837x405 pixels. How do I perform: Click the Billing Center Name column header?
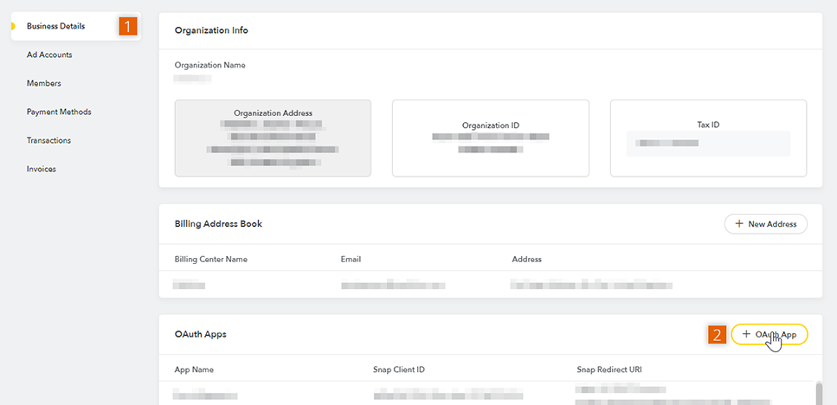coord(211,260)
